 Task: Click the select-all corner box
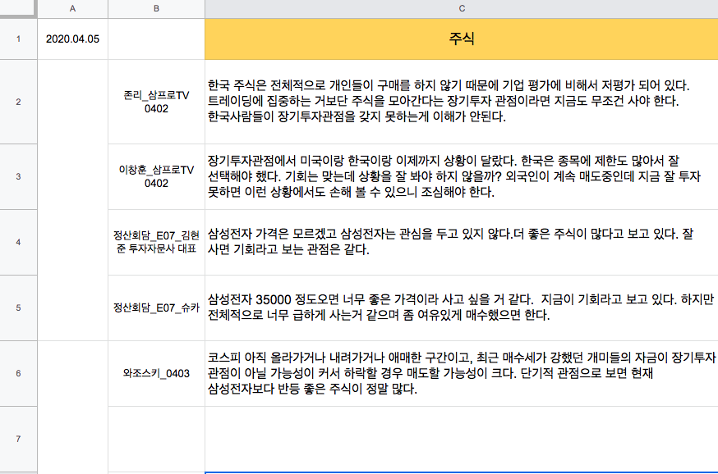point(18,9)
